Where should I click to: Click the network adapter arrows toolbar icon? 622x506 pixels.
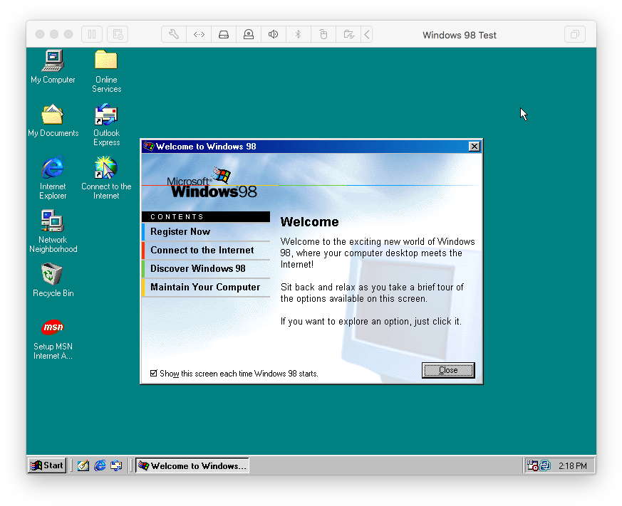pyautogui.click(x=199, y=34)
